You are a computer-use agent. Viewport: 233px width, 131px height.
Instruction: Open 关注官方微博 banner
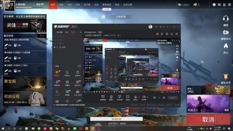click(x=25, y=25)
